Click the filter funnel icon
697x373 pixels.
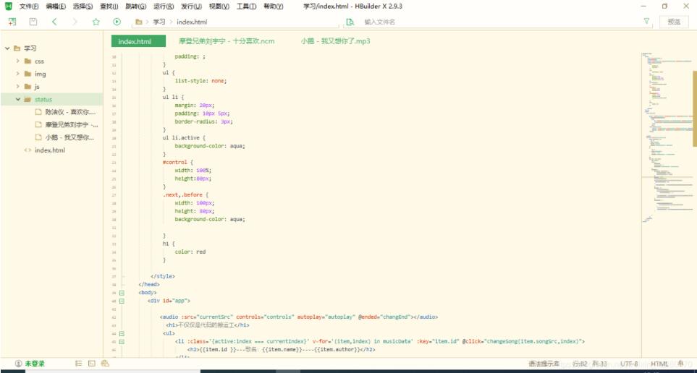(x=646, y=21)
